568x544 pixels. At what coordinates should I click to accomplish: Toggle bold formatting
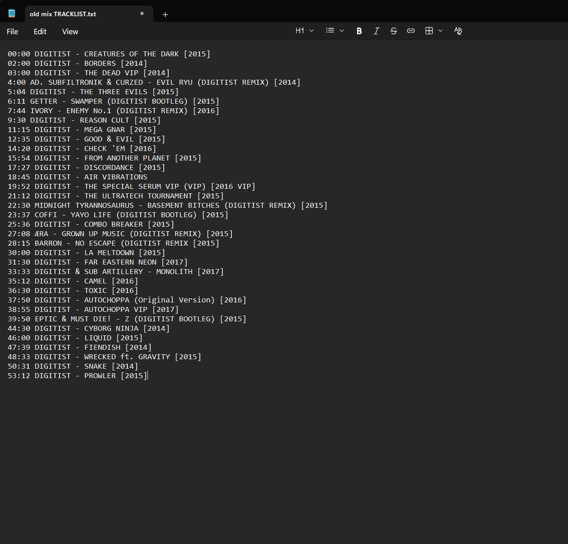click(x=359, y=31)
